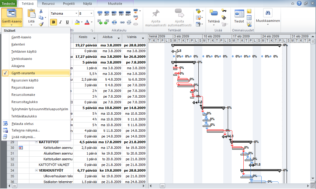The height and width of the screenshot is (189, 316).
Task: Click the Gantt-kaavio view icon in the ribbon
Action: tap(12, 13)
